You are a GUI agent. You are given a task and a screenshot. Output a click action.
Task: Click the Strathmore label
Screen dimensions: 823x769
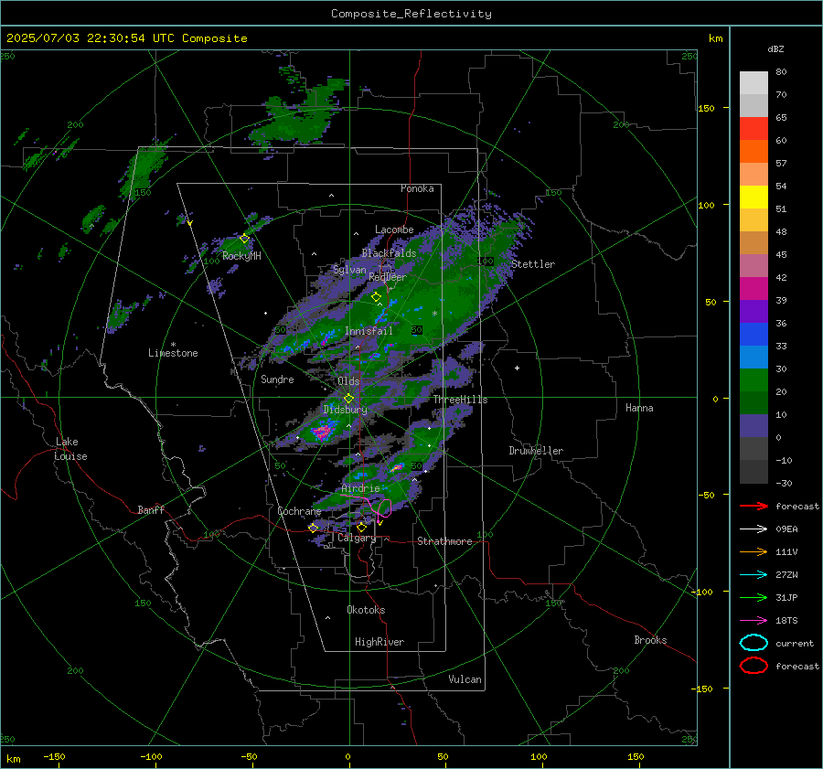coord(444,541)
